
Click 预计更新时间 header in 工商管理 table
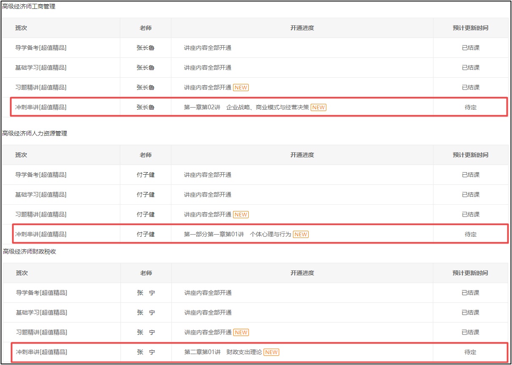(x=471, y=28)
